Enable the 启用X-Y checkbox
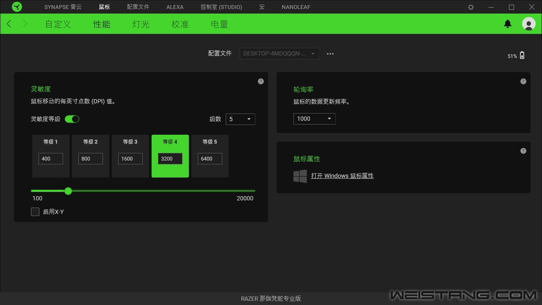The width and height of the screenshot is (542, 305). 35,212
